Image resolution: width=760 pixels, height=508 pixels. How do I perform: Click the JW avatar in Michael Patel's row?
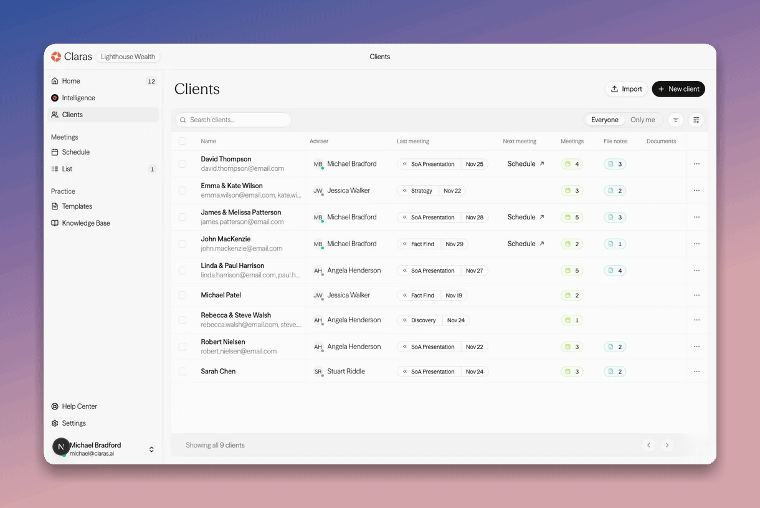pyautogui.click(x=318, y=295)
